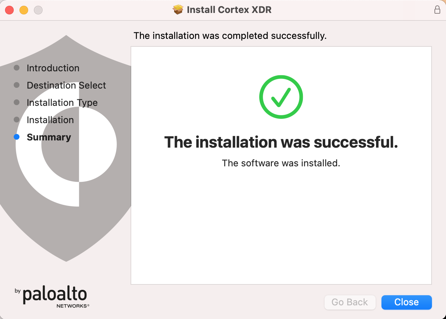Click 'The installation was completed successfully.' message
The height and width of the screenshot is (319, 446).
tap(230, 36)
